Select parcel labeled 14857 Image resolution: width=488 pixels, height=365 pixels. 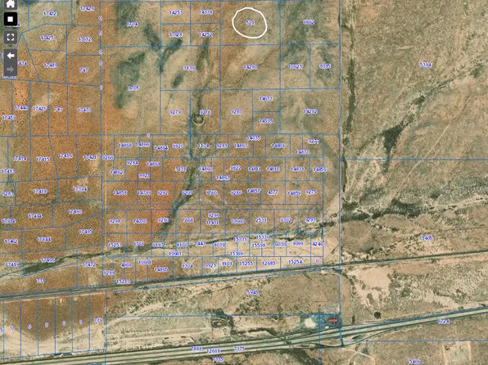point(254,191)
